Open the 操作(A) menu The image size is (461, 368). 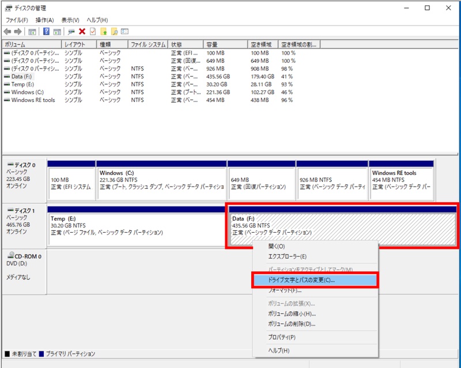[x=44, y=20]
